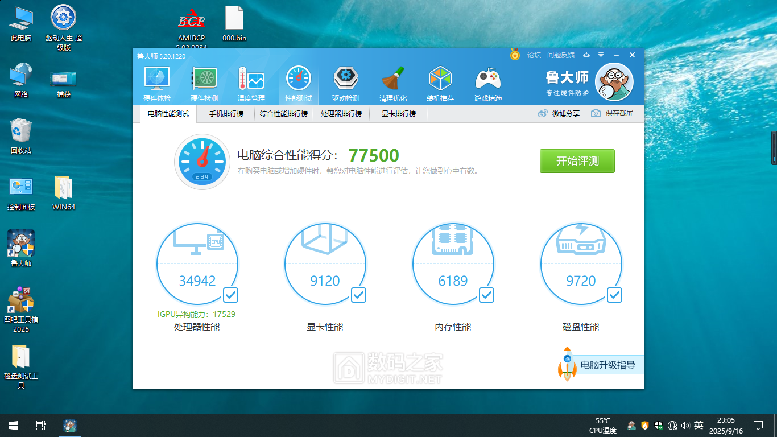Click the memory score 6189
The height and width of the screenshot is (437, 777).
tap(453, 281)
